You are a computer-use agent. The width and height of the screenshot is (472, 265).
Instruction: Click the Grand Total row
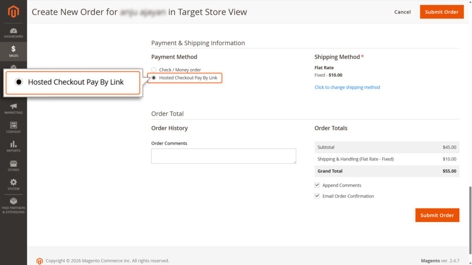386,171
